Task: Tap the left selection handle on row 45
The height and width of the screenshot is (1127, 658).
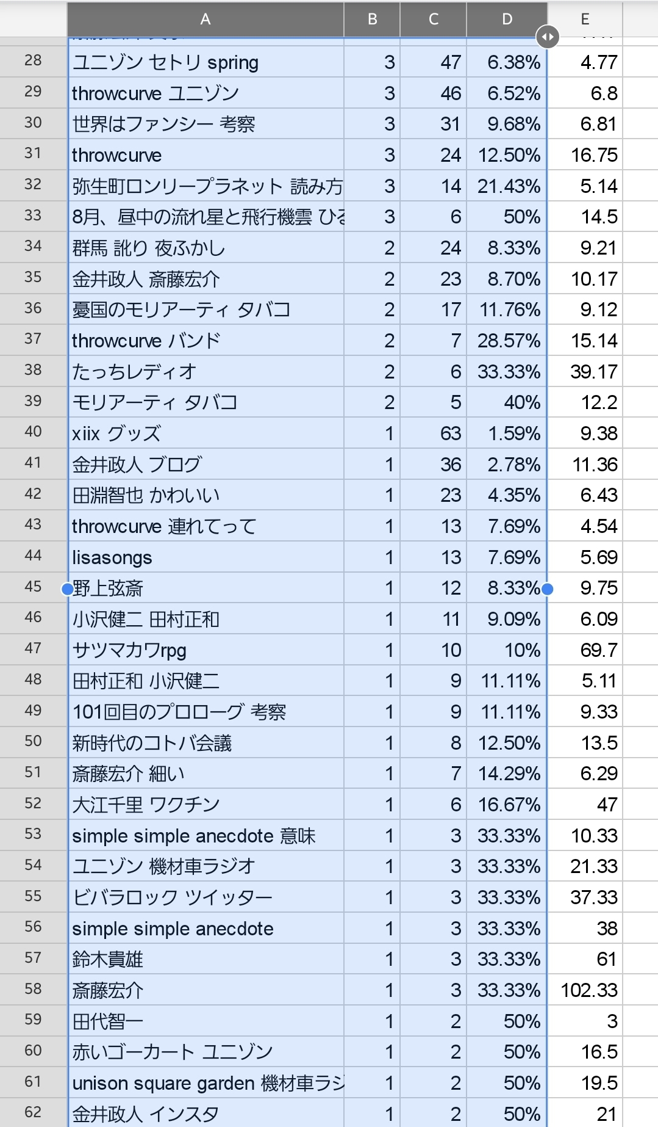Action: (x=67, y=589)
